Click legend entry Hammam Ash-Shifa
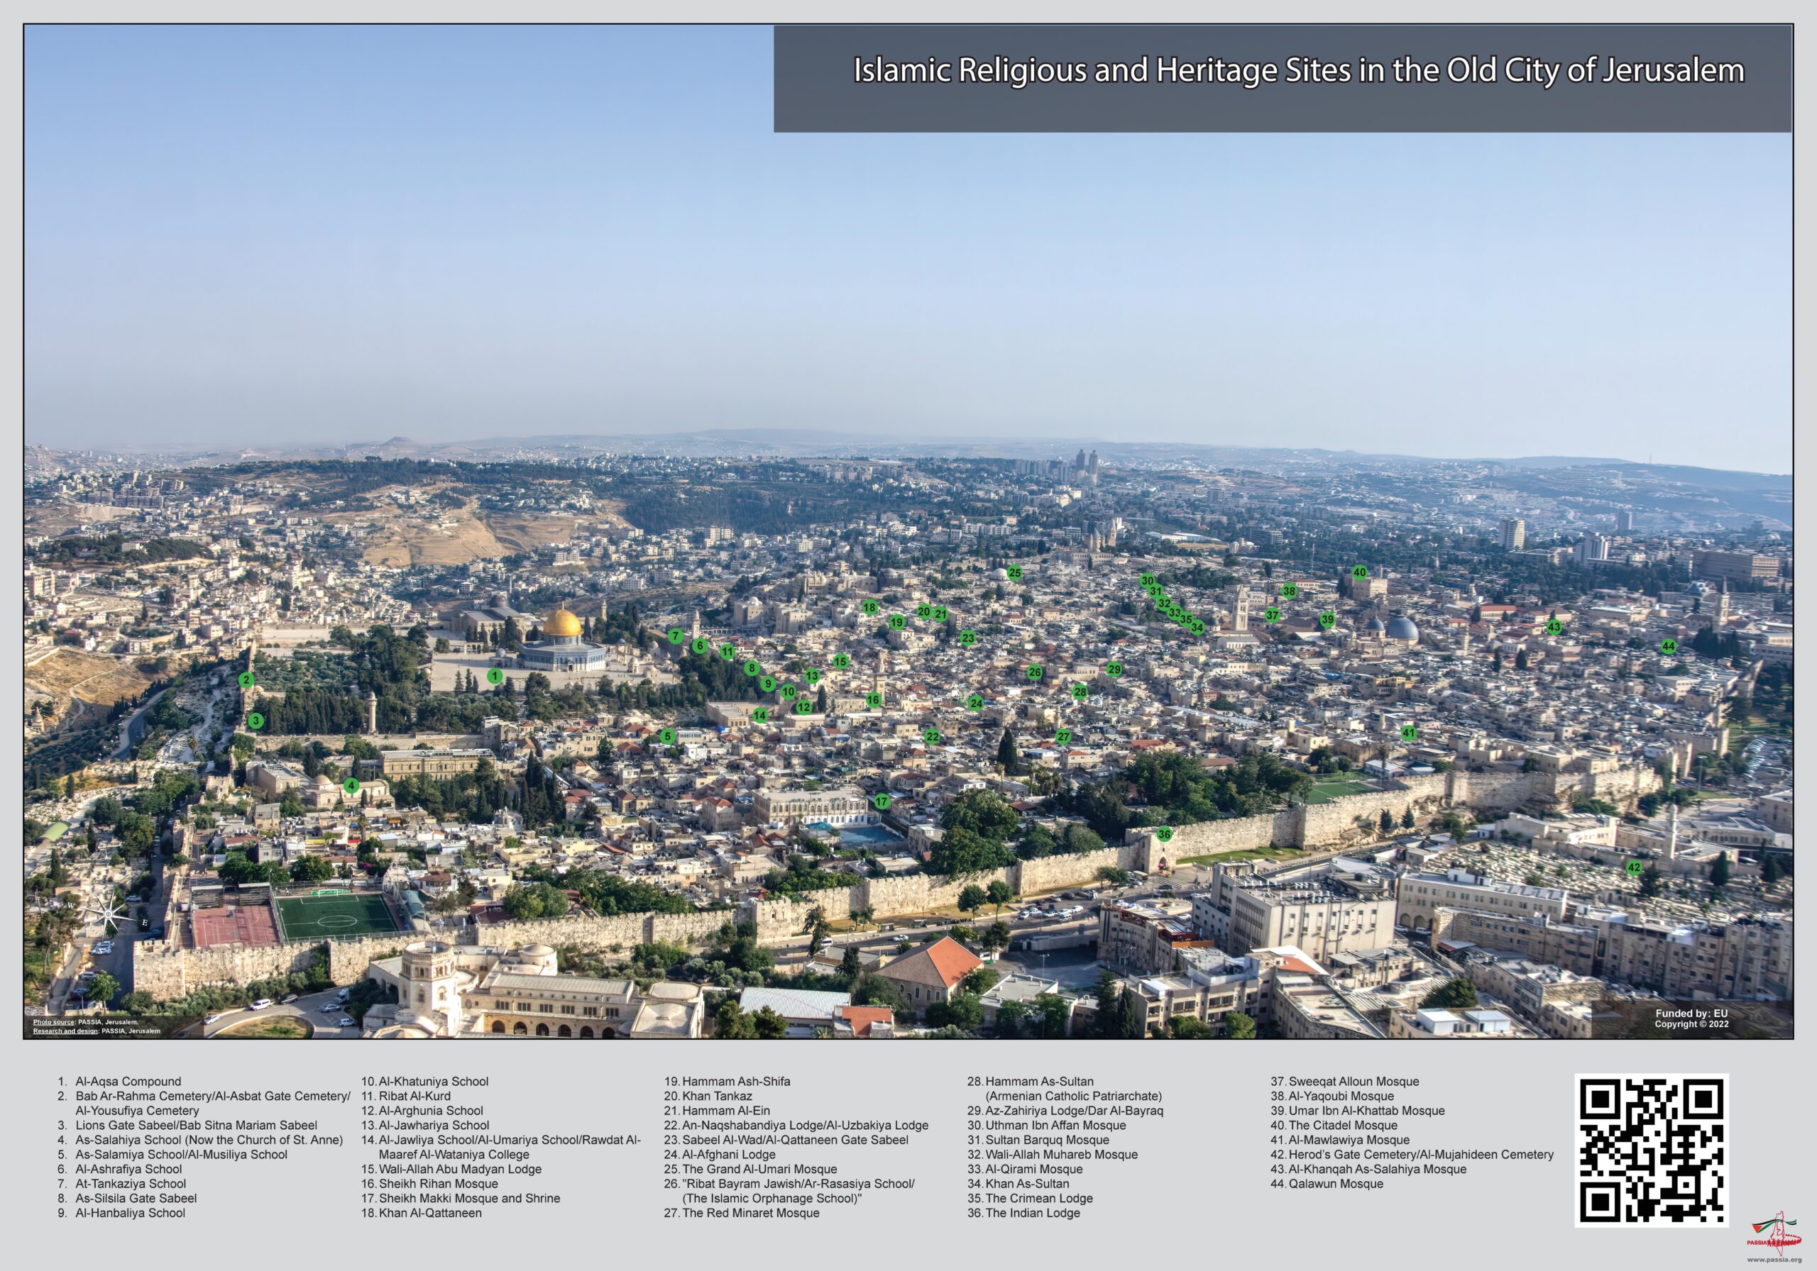Viewport: 1817px width, 1271px height. pos(735,1081)
